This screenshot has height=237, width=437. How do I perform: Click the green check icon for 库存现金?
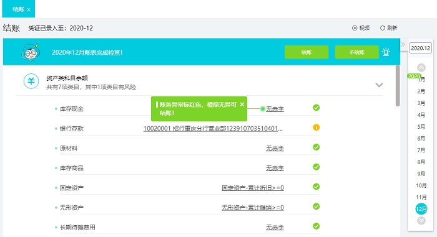tap(316, 108)
